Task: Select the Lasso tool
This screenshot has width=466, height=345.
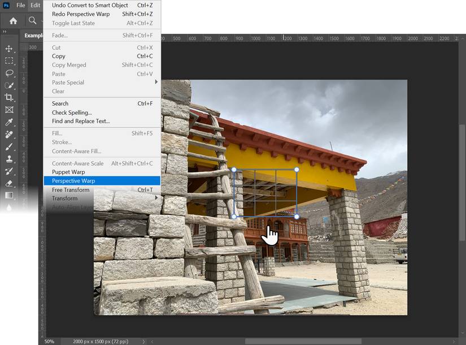Action: click(x=9, y=74)
